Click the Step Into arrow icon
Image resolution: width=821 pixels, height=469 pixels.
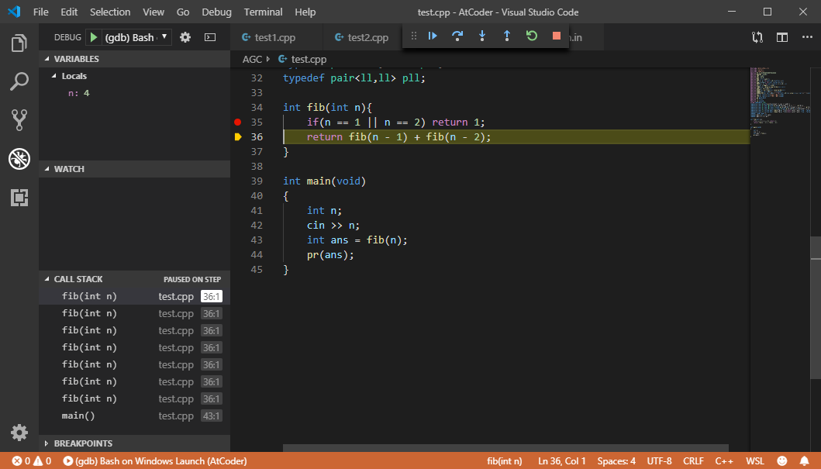pyautogui.click(x=482, y=36)
